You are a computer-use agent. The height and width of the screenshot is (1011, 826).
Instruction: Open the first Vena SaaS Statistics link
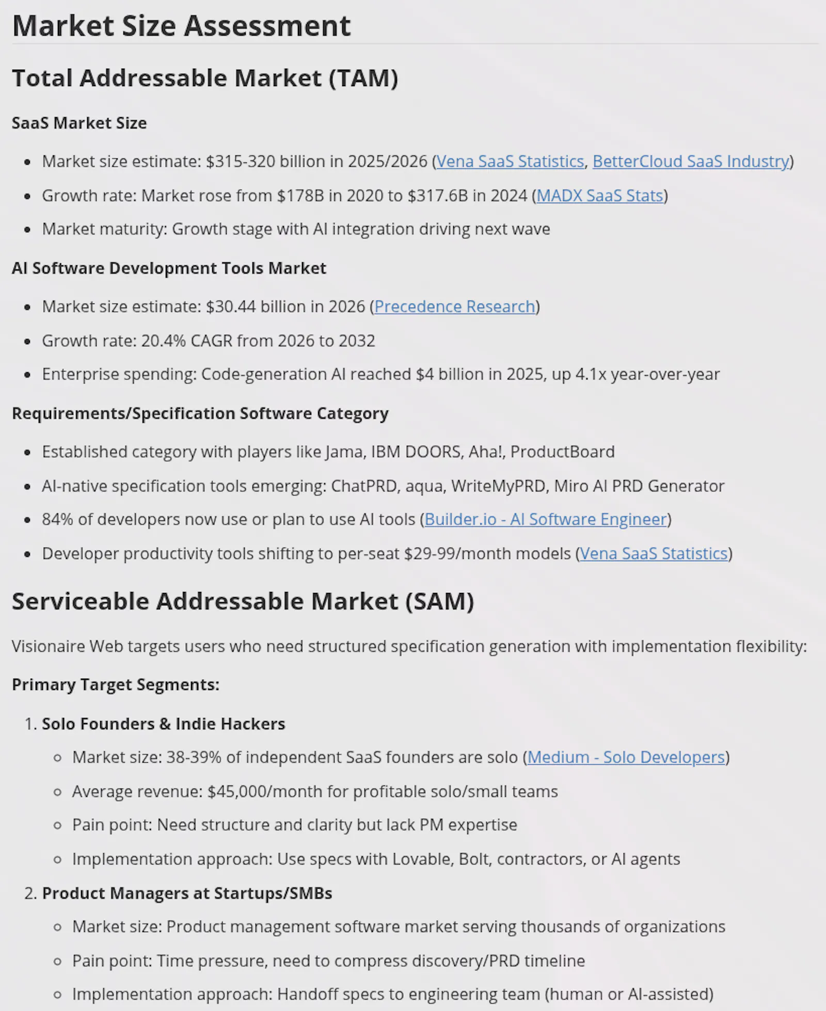[x=510, y=162]
